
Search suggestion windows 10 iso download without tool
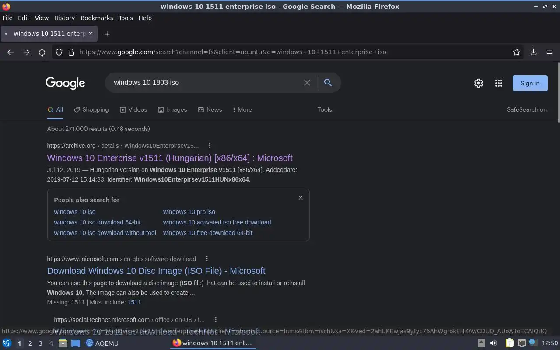coord(105,233)
